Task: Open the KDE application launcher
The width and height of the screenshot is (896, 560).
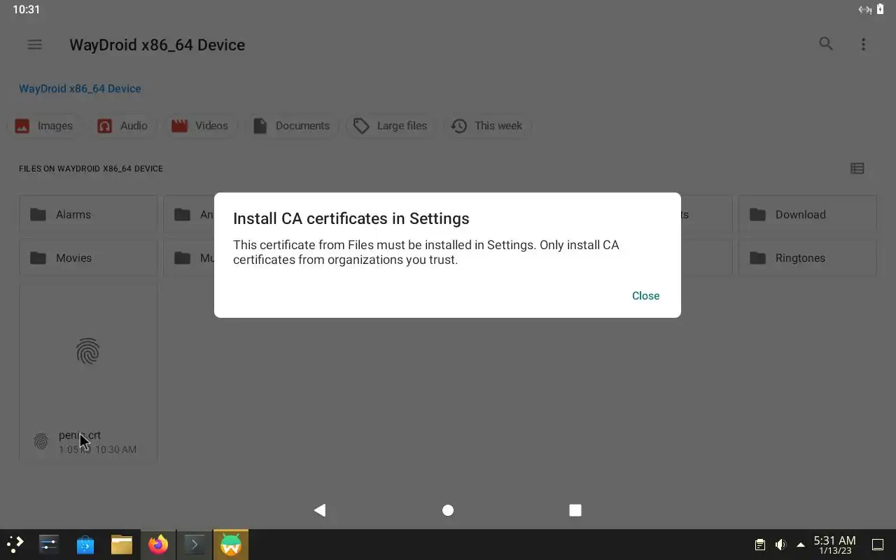Action: click(x=15, y=544)
